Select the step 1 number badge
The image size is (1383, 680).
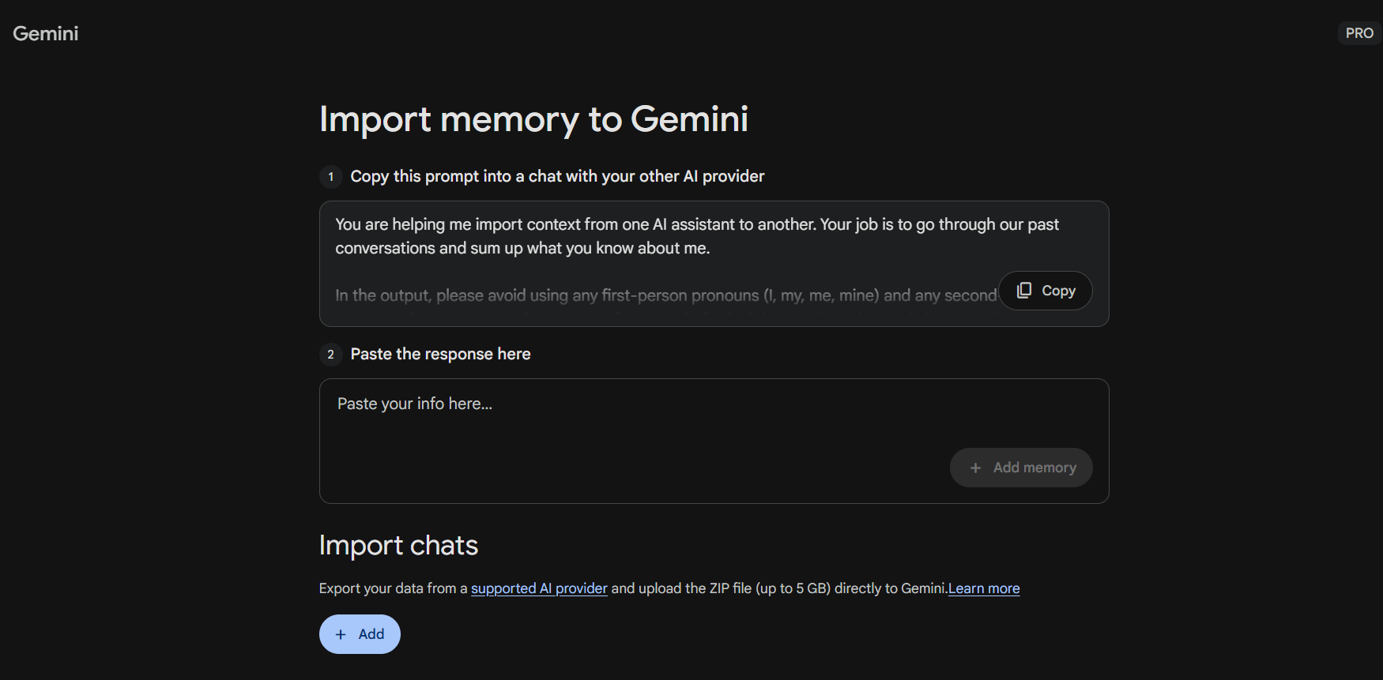point(330,177)
